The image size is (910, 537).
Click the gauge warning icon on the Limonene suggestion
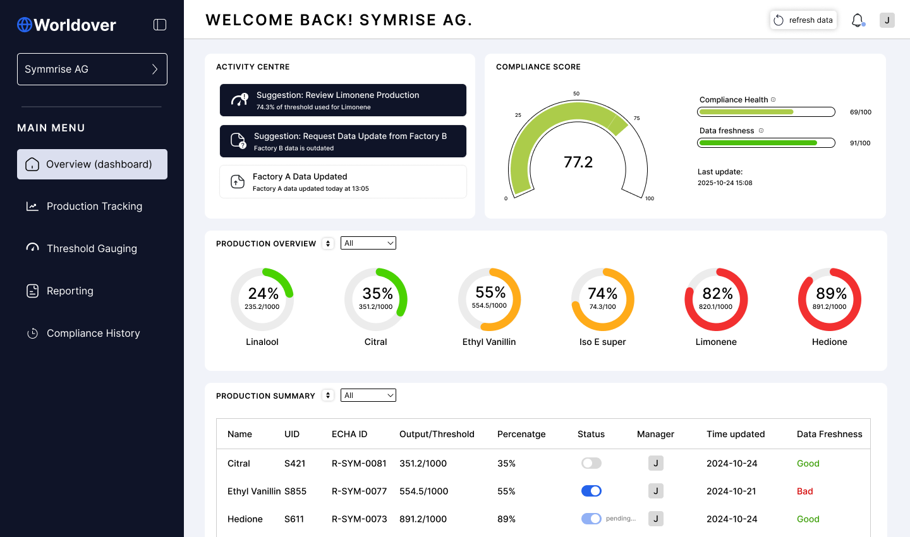click(x=240, y=100)
